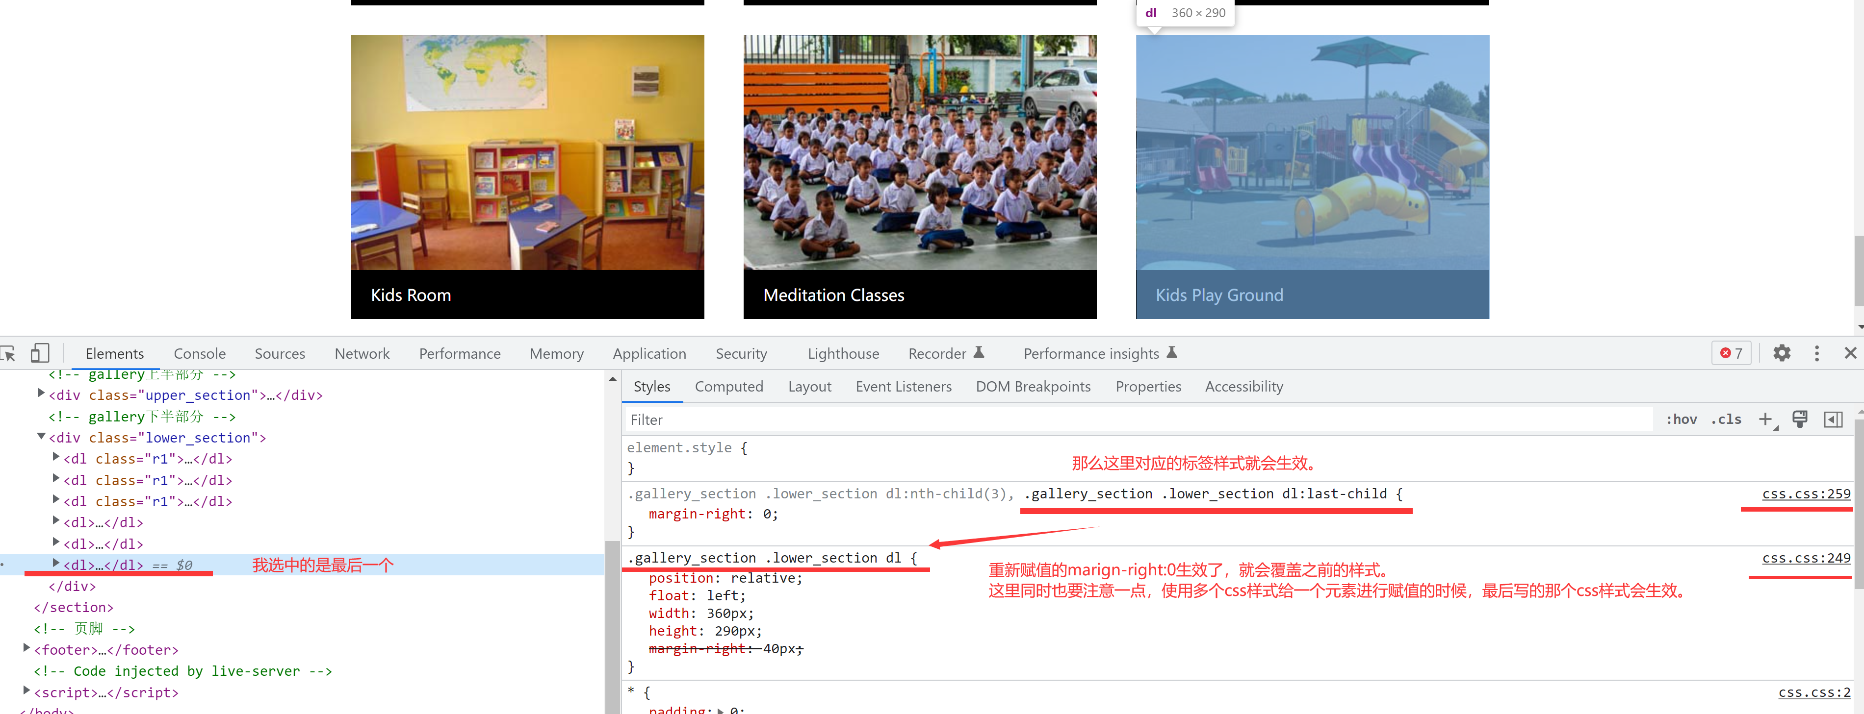Toggle the :hov element state button

click(x=1681, y=420)
